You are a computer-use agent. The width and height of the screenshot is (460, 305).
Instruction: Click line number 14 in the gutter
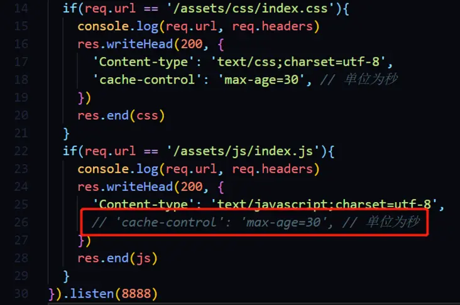(x=21, y=8)
